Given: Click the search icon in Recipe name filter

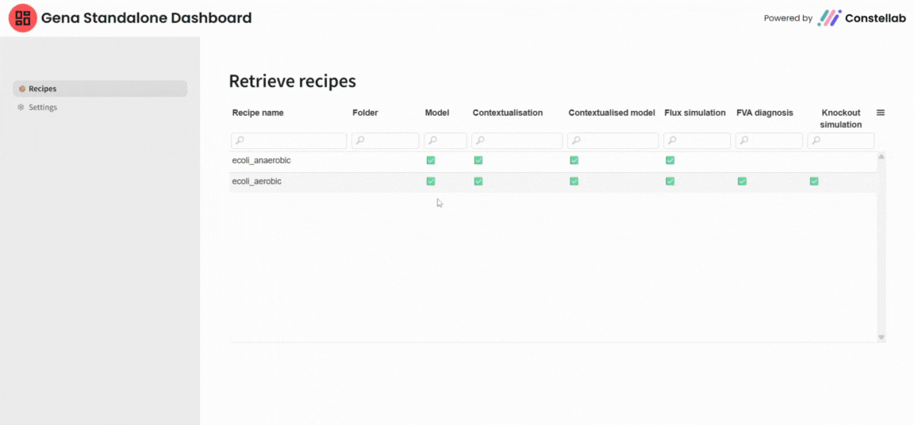Looking at the screenshot, I should [239, 141].
